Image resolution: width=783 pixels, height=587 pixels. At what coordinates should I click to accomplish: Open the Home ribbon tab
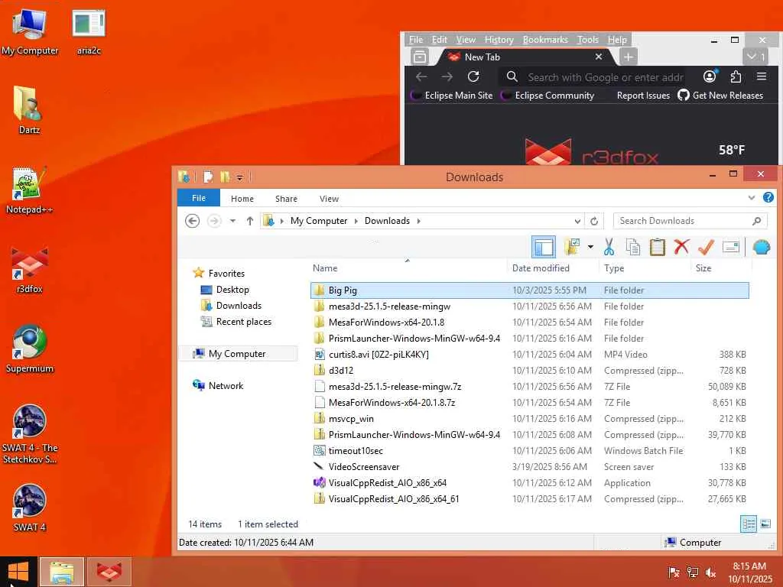tap(242, 199)
